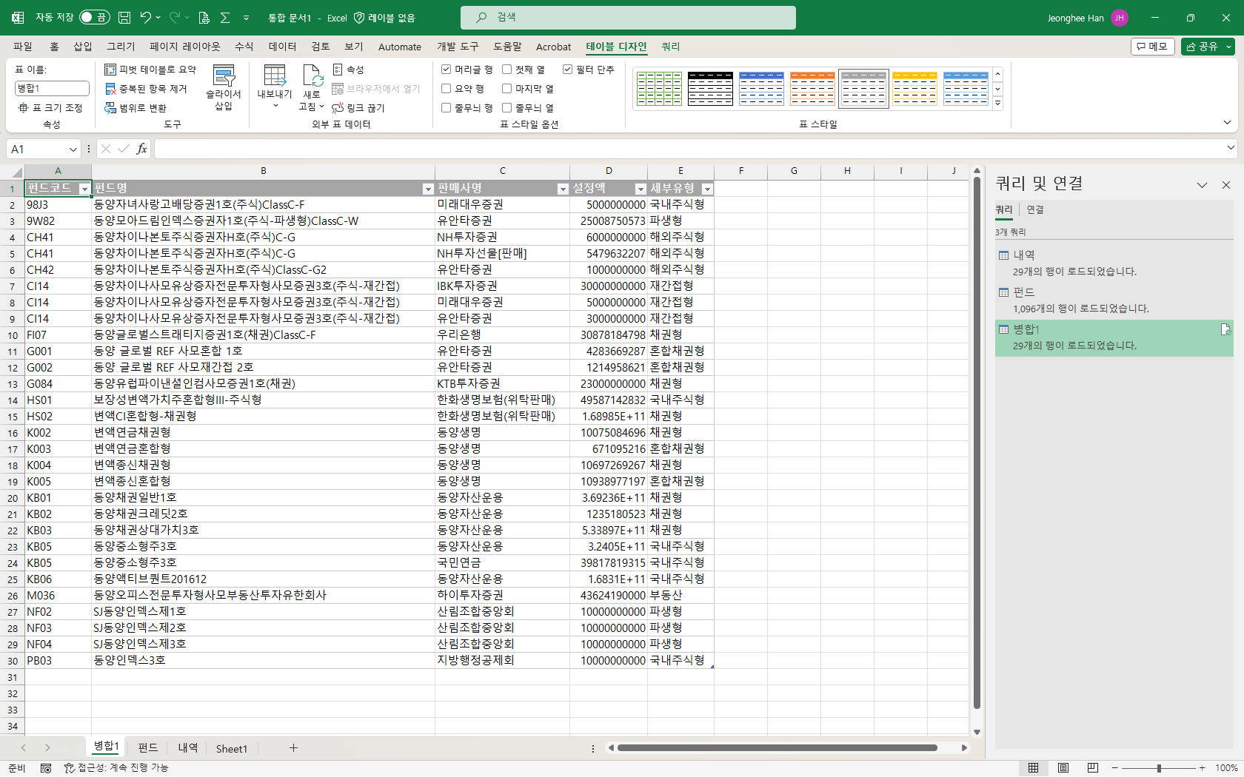The image size is (1244, 777).
Task: Click the insert function fx icon
Action: [x=141, y=149]
